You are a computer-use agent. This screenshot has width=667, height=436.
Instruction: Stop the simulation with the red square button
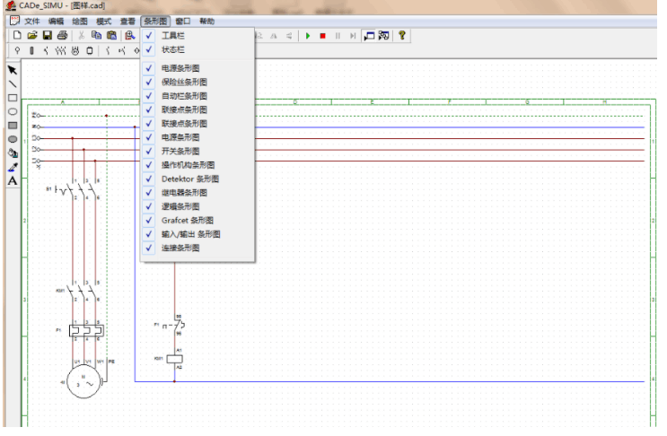point(322,36)
